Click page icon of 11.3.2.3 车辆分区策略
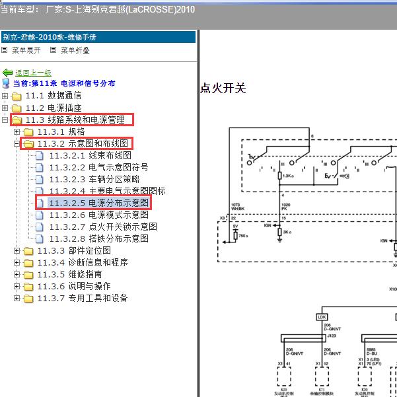 [x=40, y=180]
